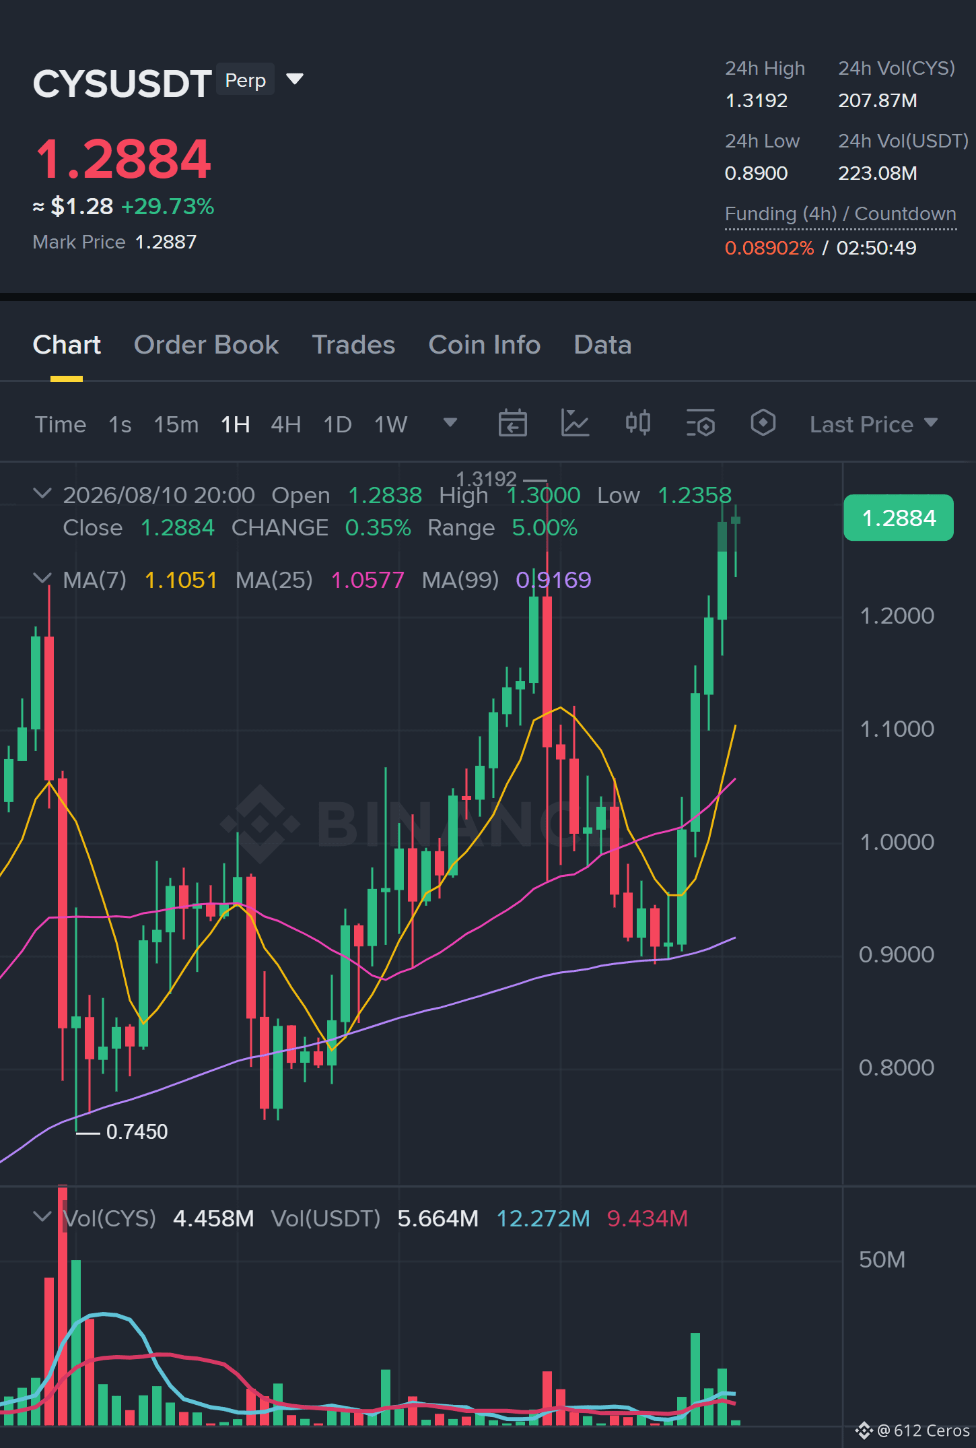The width and height of the screenshot is (976, 1448).
Task: Open chart display settings icon
Action: [x=700, y=424]
